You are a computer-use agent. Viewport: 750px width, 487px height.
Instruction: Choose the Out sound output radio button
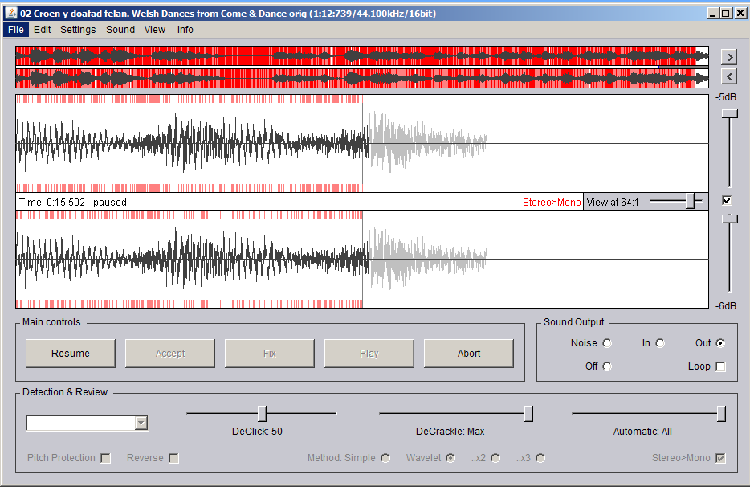point(720,343)
